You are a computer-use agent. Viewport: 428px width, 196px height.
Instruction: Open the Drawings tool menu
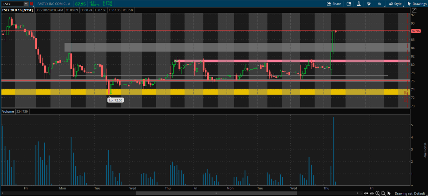pyautogui.click(x=417, y=4)
